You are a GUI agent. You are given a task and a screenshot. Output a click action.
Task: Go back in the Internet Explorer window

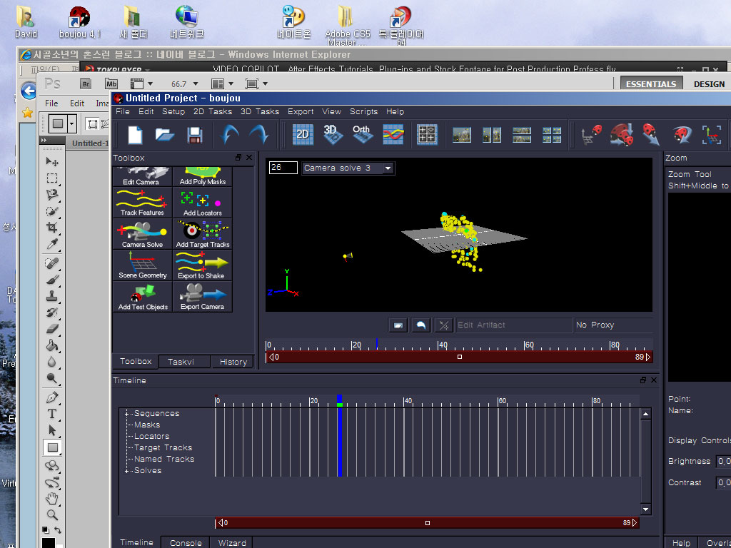[x=29, y=91]
